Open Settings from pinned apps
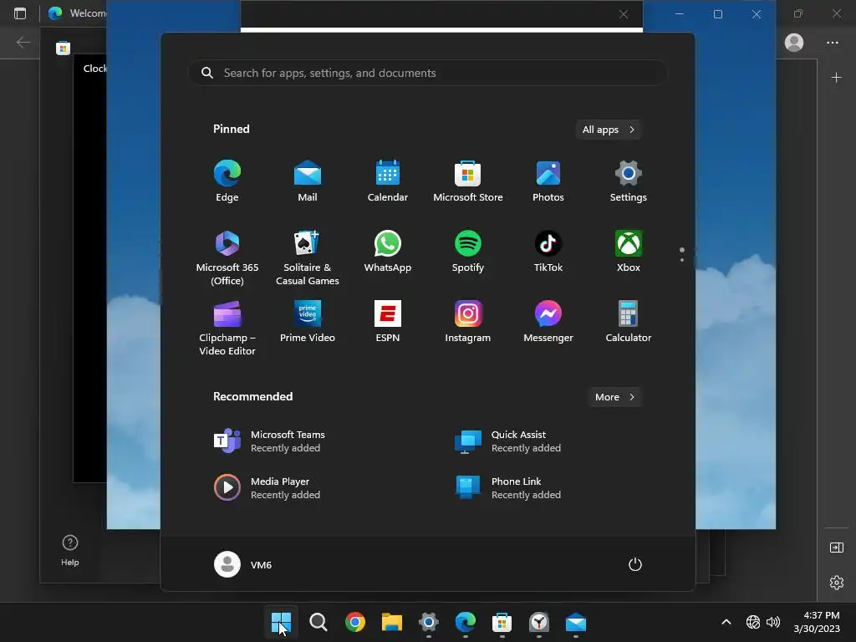Screen dimensions: 856x642 coord(629,181)
